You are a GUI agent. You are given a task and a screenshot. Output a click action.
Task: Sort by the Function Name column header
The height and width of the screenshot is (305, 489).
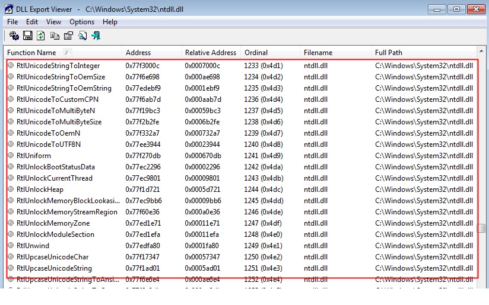pos(63,53)
